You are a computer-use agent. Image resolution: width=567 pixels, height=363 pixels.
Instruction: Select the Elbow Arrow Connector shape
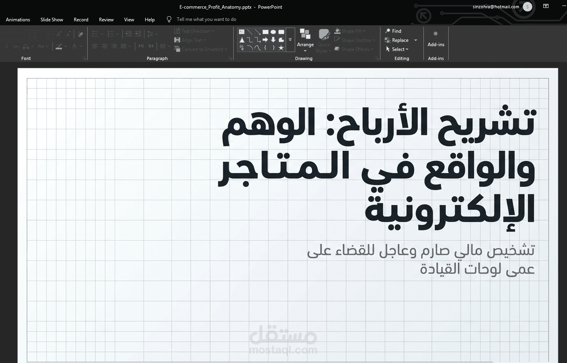[x=258, y=40]
